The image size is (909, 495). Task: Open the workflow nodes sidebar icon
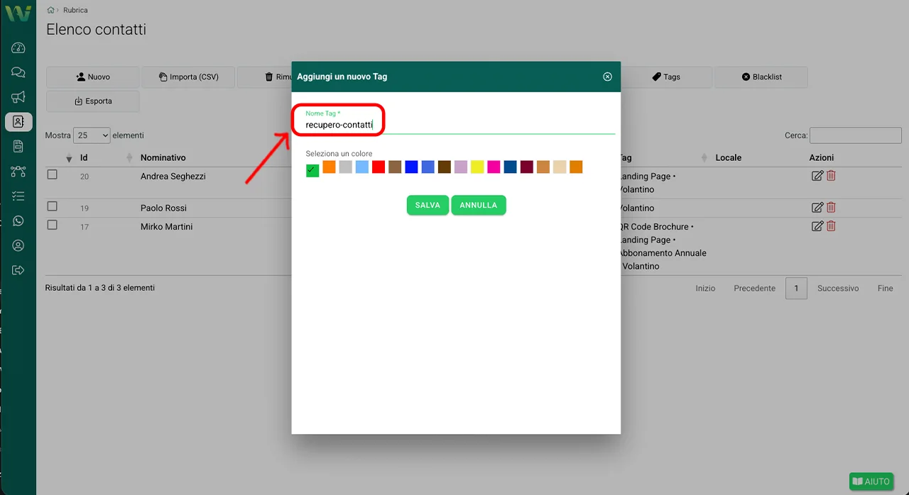tap(18, 172)
